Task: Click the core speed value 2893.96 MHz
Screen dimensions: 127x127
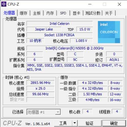Action: point(40,83)
